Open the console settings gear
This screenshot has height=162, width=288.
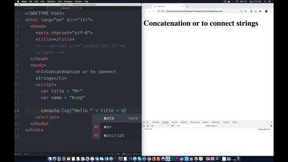(x=271, y=126)
